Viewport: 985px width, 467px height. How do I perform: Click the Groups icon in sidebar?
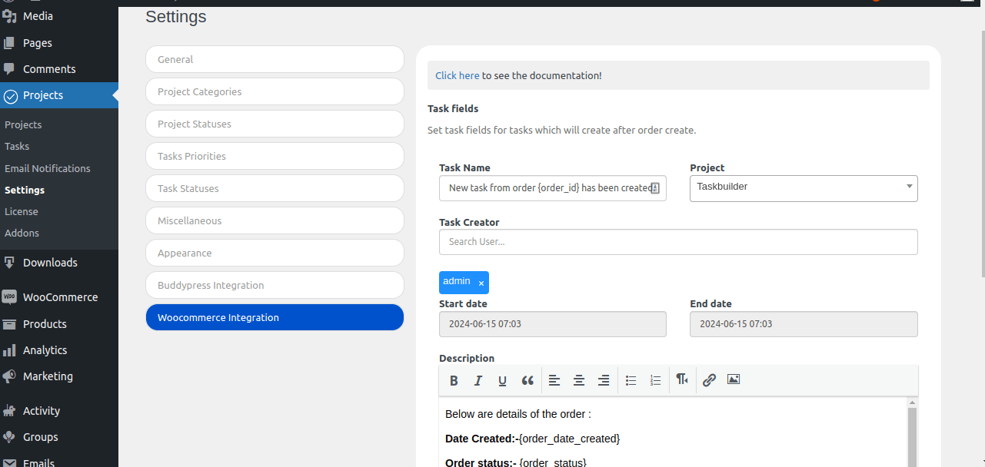(9, 437)
